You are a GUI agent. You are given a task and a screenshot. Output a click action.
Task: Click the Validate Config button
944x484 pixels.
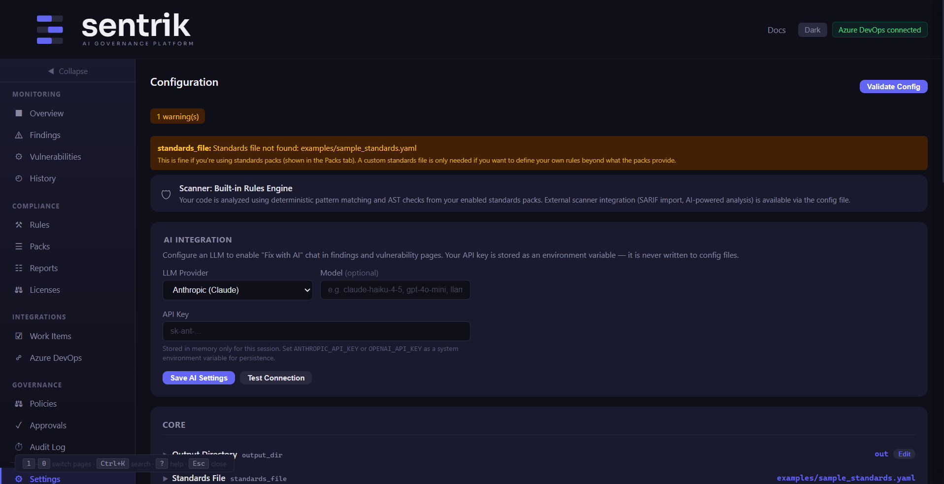[893, 86]
